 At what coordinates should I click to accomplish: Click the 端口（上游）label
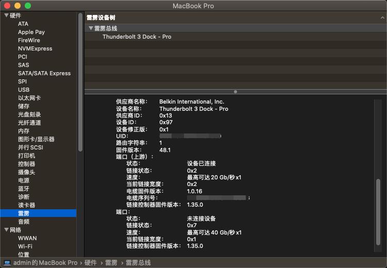pyautogui.click(x=134, y=157)
